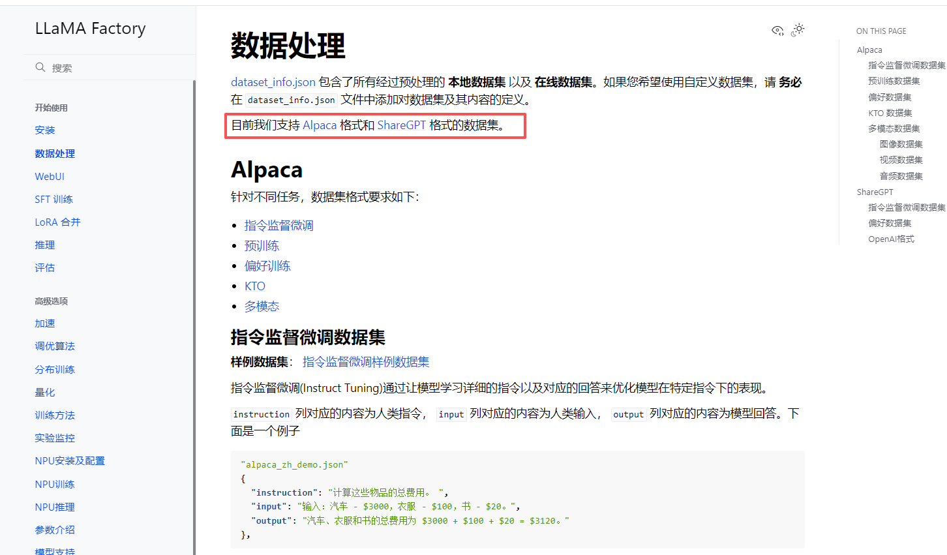This screenshot has width=947, height=555.
Task: Open 实验监控 sidebar link
Action: pos(55,438)
